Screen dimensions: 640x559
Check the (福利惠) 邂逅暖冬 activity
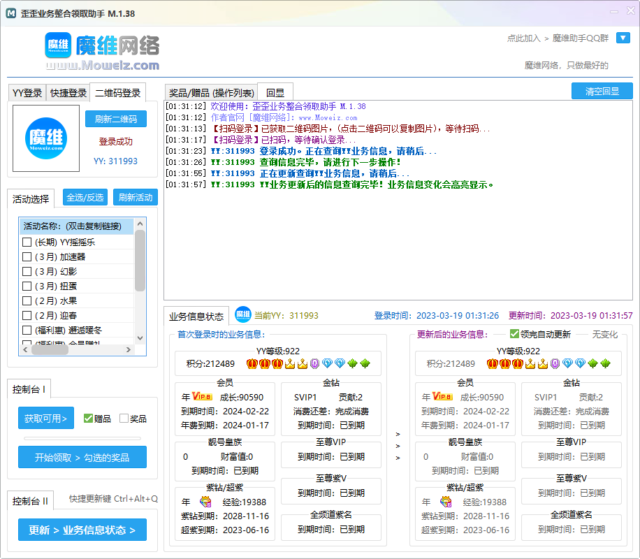(x=27, y=330)
